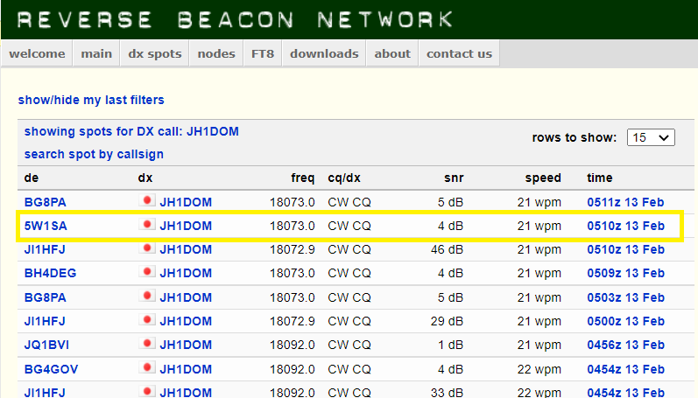Image resolution: width=698 pixels, height=398 pixels.
Task: Click frequency 18092.0 in JQ1BVI row
Action: pos(292,345)
